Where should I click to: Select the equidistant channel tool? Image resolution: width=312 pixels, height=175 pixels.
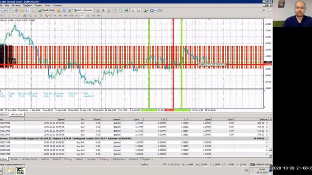tap(24, 16)
